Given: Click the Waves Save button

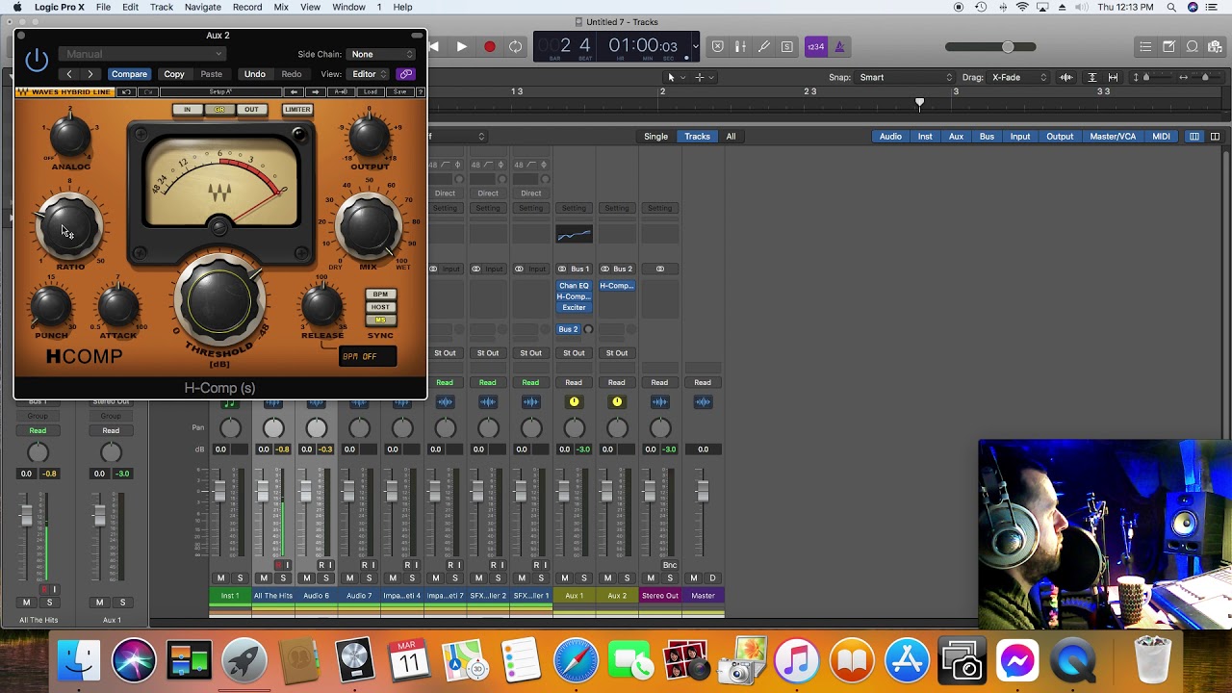Looking at the screenshot, I should [400, 91].
